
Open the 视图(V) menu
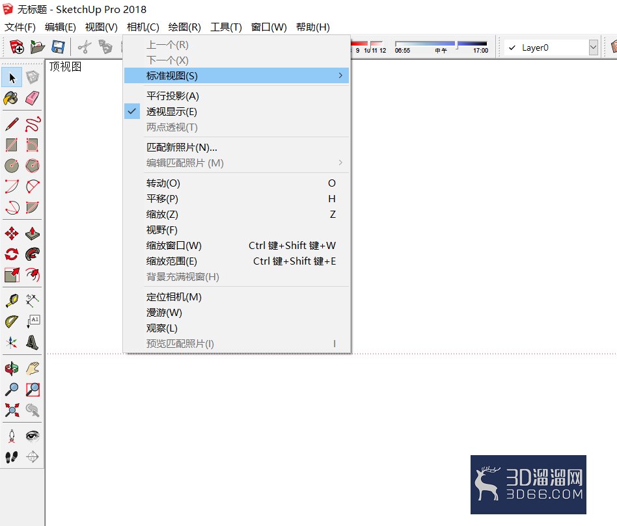(101, 27)
